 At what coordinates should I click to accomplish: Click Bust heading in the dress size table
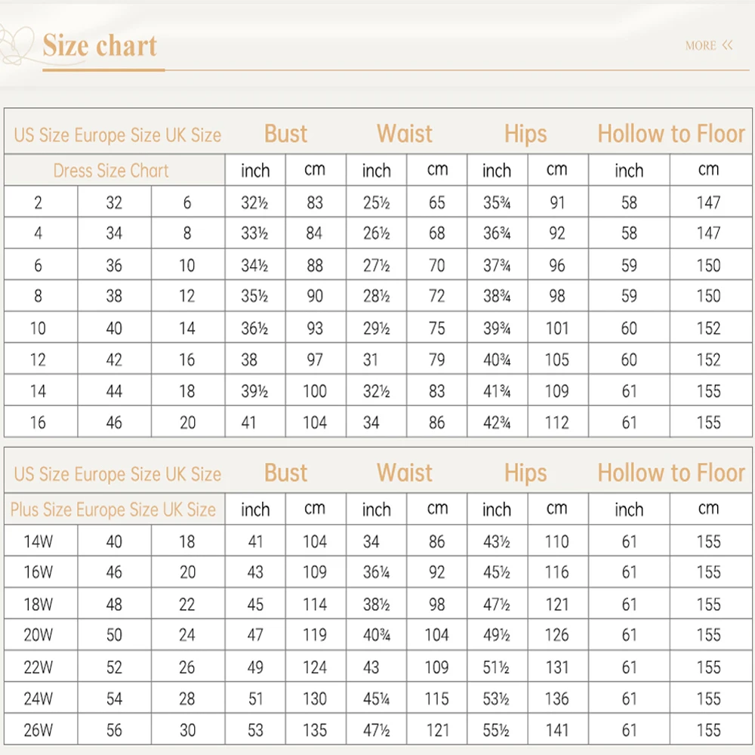point(285,134)
